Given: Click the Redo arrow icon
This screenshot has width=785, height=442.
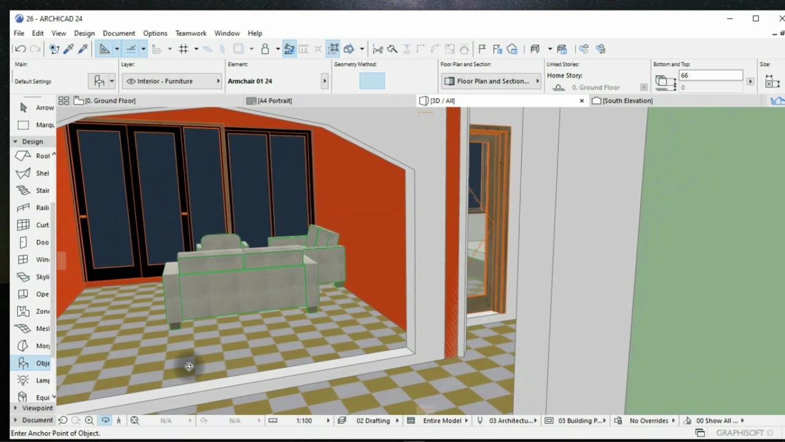Looking at the screenshot, I should [35, 49].
